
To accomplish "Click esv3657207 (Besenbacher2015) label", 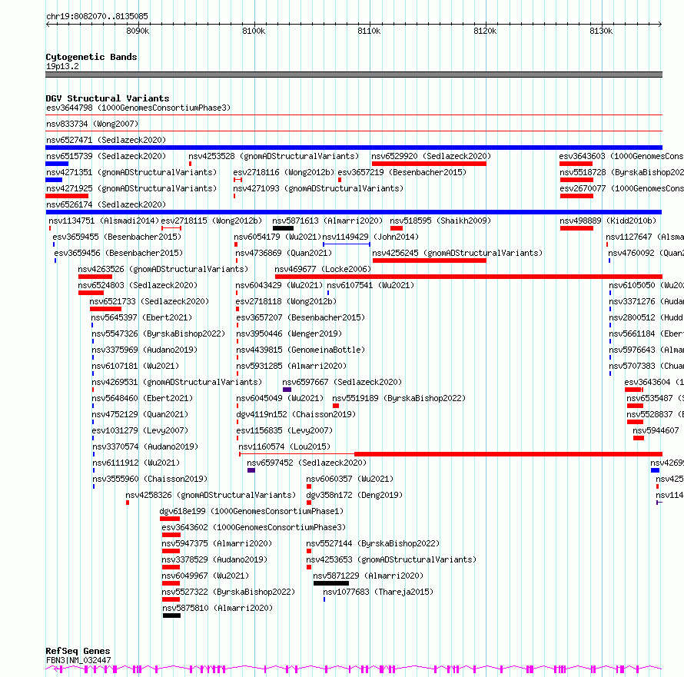I will pyautogui.click(x=300, y=317).
